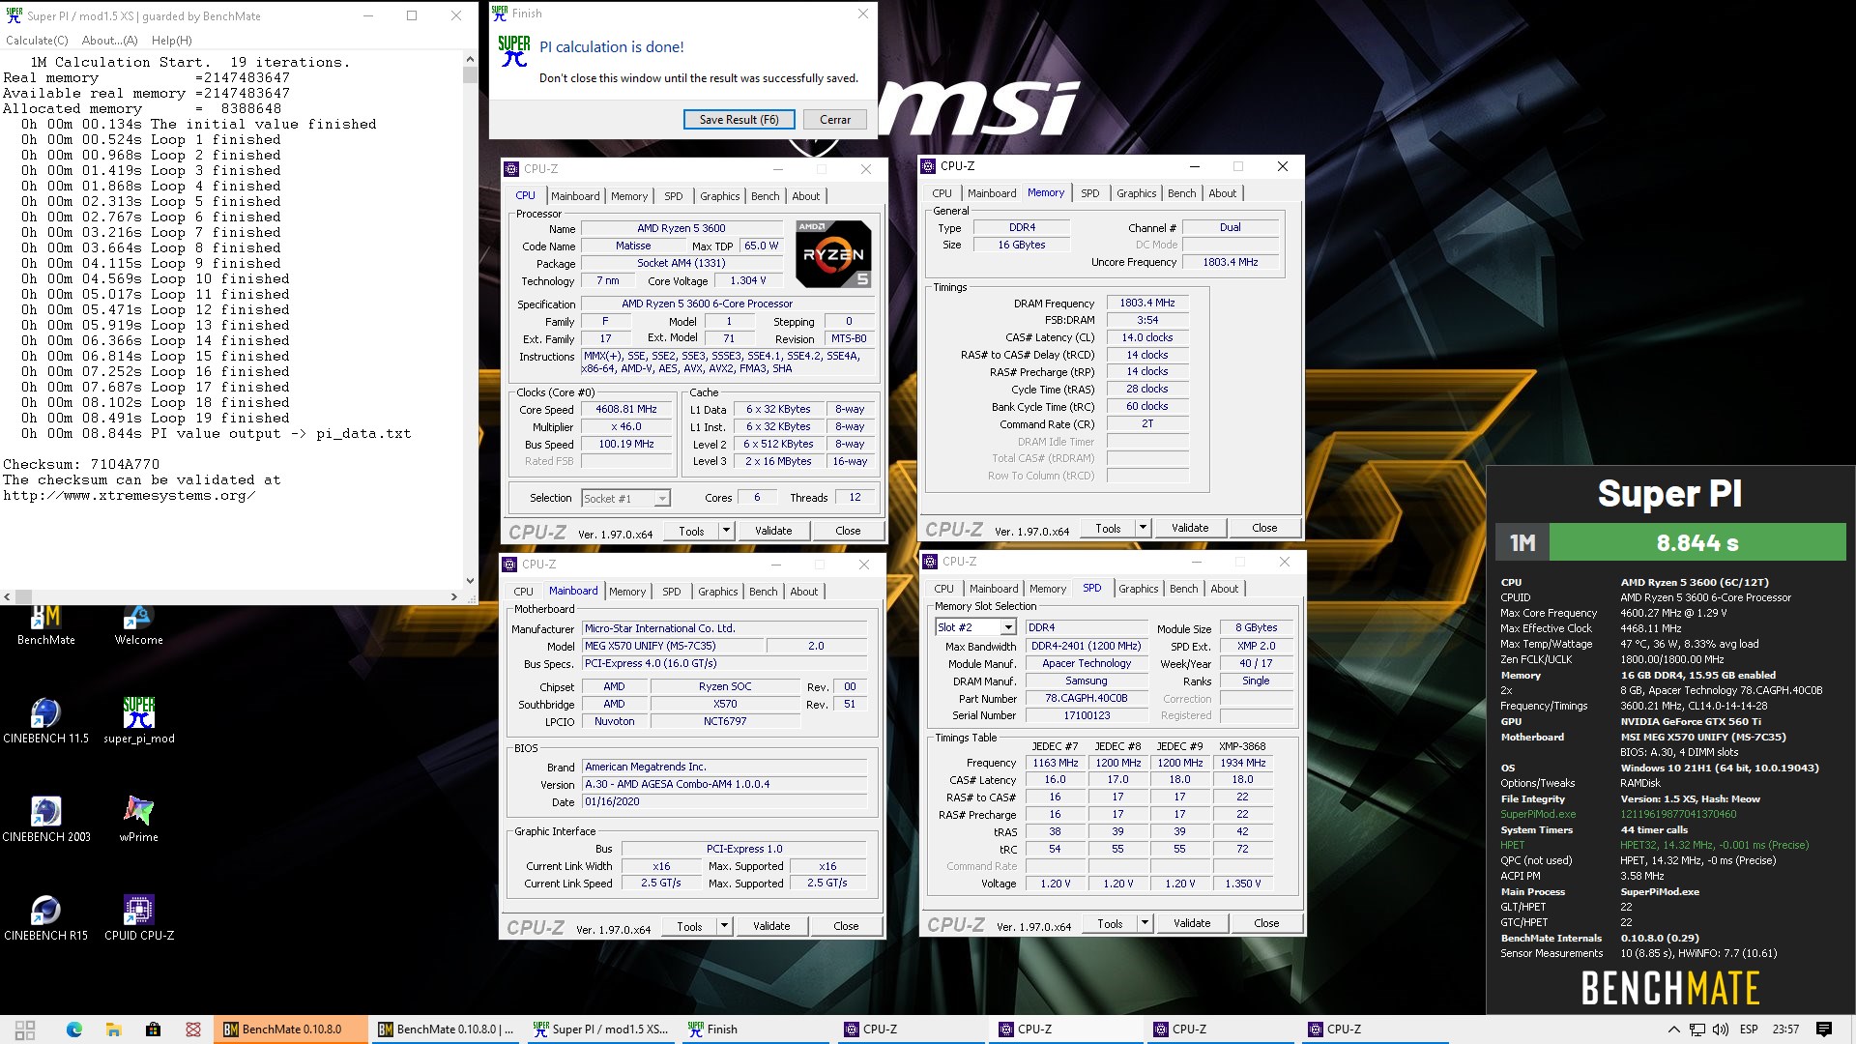
Task: Open Bench tab in Mainboard CPU-Z window
Action: (763, 592)
